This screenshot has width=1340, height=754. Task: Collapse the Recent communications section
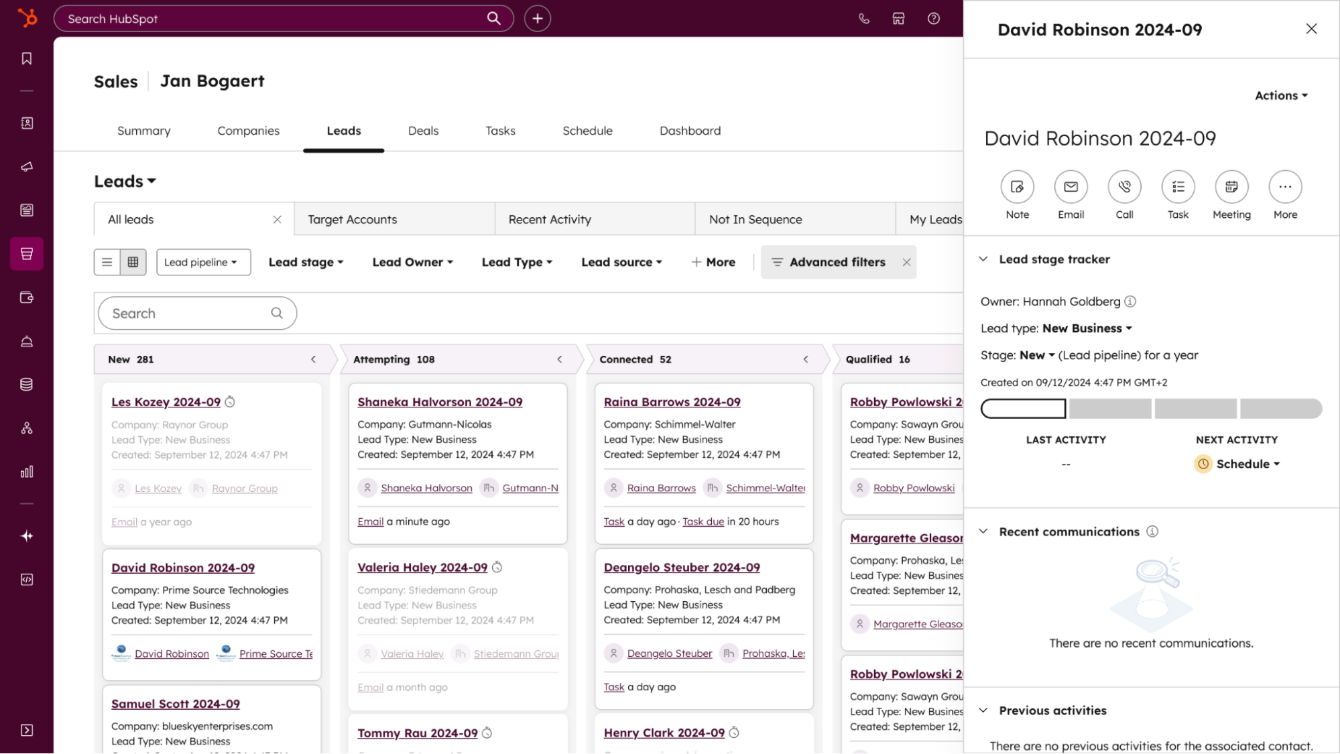pyautogui.click(x=983, y=531)
